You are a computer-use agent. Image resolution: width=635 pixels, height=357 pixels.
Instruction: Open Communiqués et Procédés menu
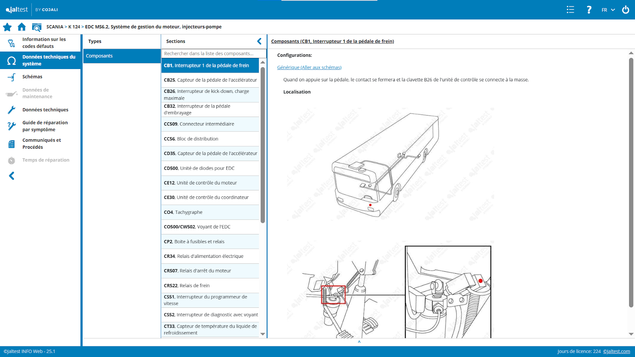click(40, 144)
